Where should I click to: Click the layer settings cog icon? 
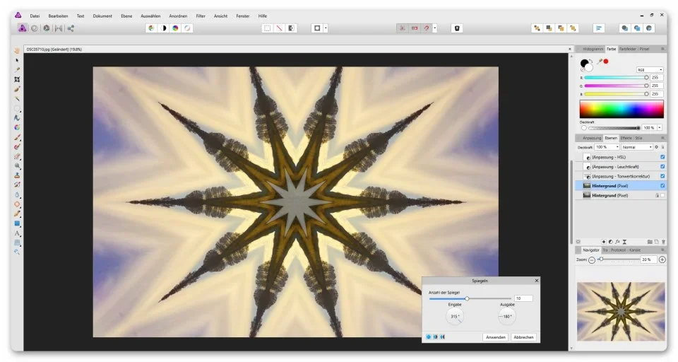coord(656,147)
